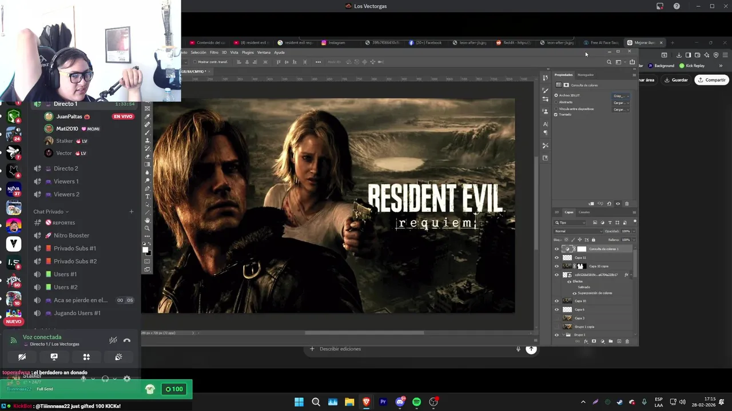Screen dimensions: 732x411
Task: Uncheck the Tramado checkbox
Action: pos(556,115)
